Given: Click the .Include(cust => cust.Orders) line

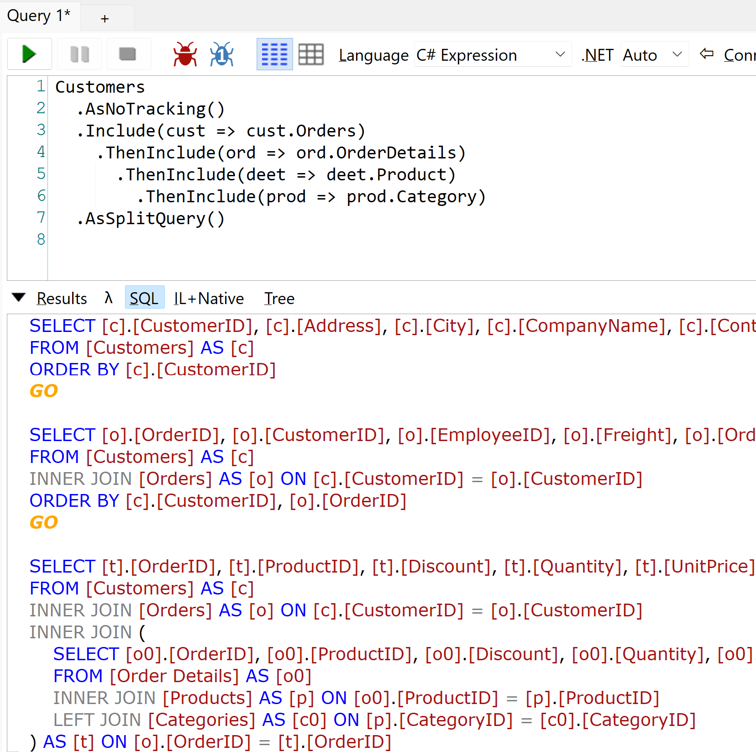Looking at the screenshot, I should pyautogui.click(x=221, y=131).
